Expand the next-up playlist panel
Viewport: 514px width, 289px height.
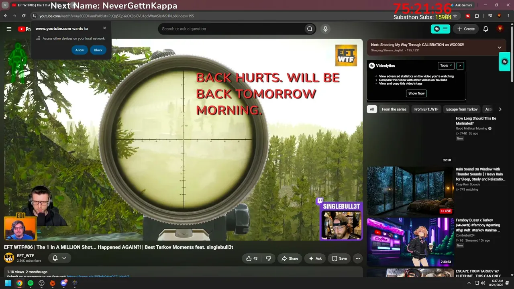[x=500, y=47]
